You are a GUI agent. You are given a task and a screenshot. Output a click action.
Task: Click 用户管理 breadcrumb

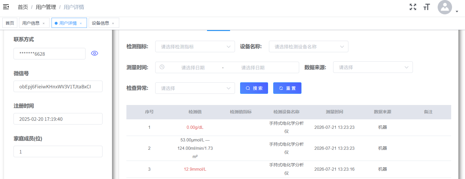(46, 7)
